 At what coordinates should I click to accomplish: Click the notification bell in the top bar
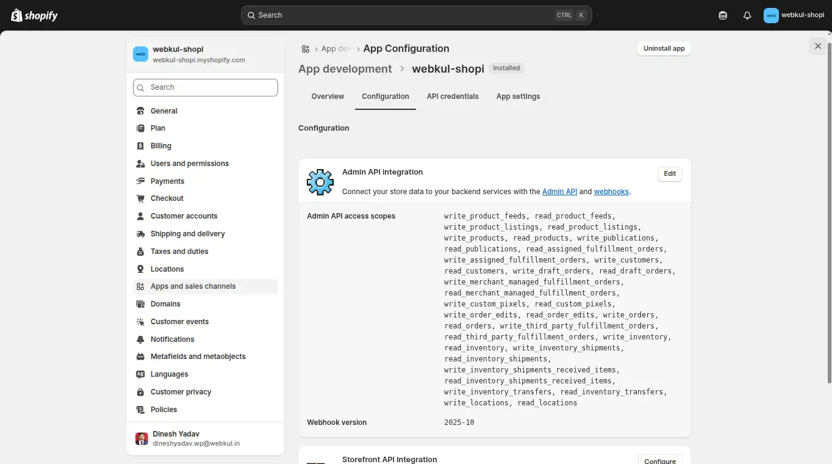[747, 15]
